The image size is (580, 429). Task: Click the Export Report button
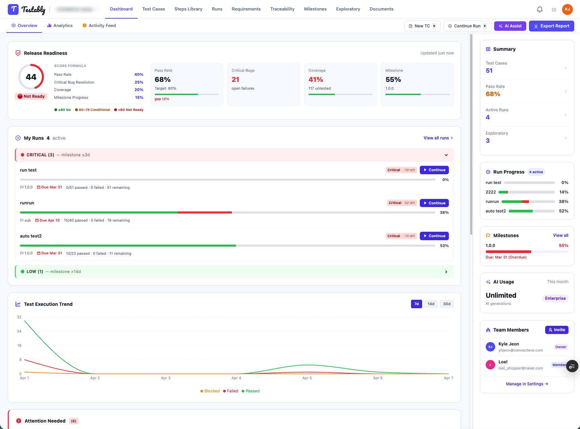(552, 26)
